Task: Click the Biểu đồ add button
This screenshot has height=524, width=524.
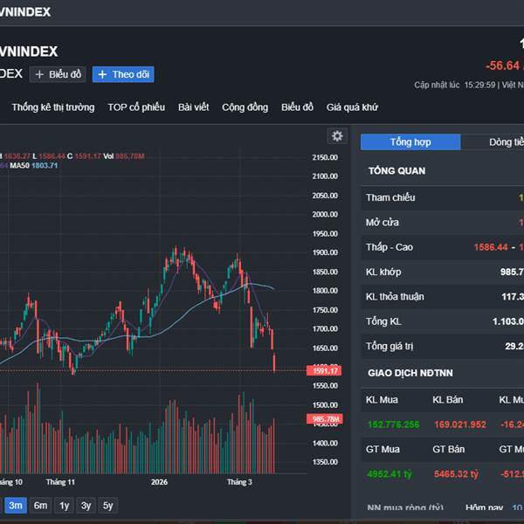Action: coord(58,74)
